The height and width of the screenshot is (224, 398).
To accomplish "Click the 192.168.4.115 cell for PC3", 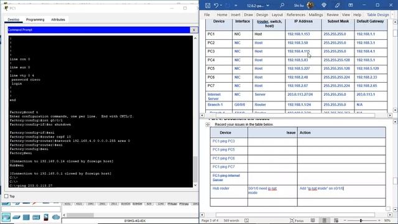I will point(303,51).
